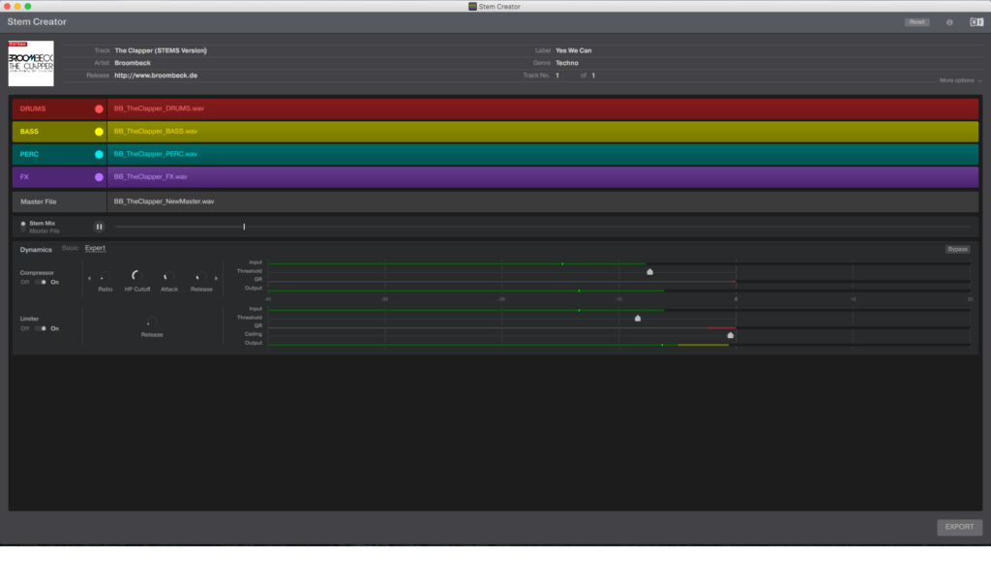Click the compressor Attack knob
Viewport: 991px width, 583px height.
168,277
